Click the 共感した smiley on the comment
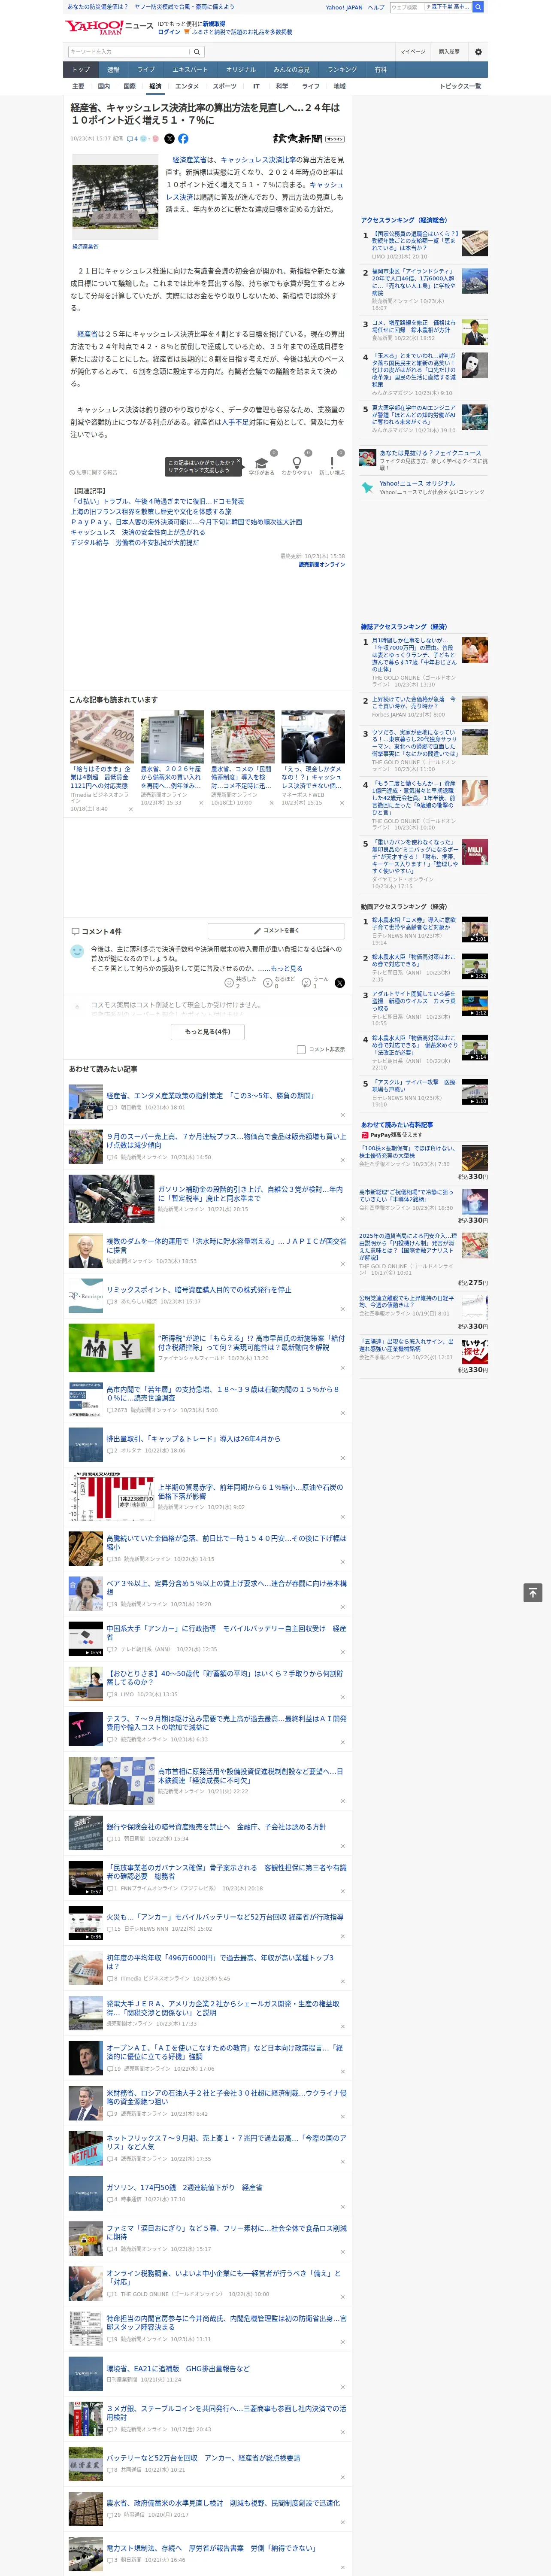Image resolution: width=551 pixels, height=2576 pixels. [x=229, y=984]
